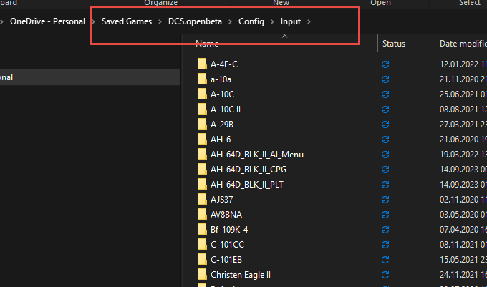Expand chevron after Saved Games breadcrumb
487x287 pixels.
(160, 21)
